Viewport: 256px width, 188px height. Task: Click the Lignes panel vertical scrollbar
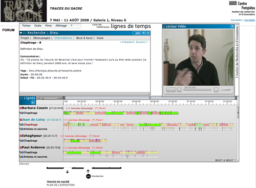pos(238,134)
